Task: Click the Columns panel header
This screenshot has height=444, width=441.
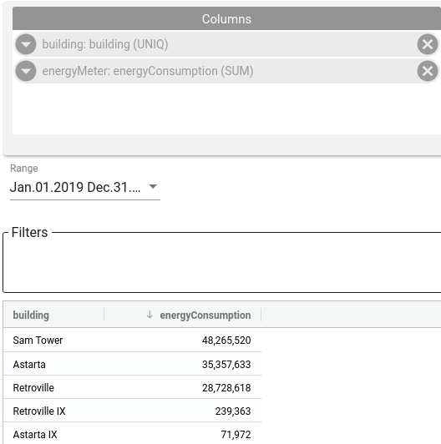Action: 226,18
